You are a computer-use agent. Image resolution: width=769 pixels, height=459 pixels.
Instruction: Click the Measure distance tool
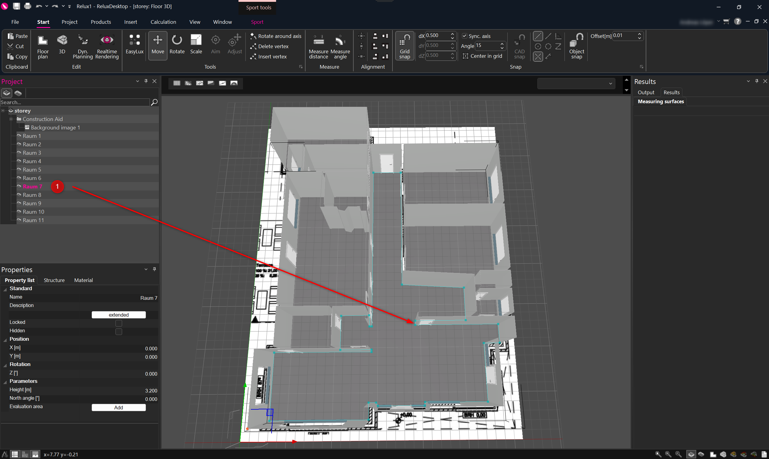click(x=318, y=46)
